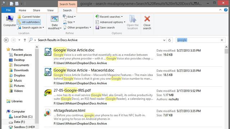Open the Search again in dropdown
230x129 pixels.
(x=31, y=28)
